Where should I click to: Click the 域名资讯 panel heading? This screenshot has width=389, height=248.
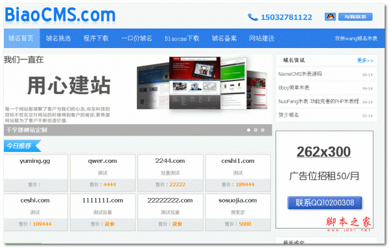pos(294,60)
